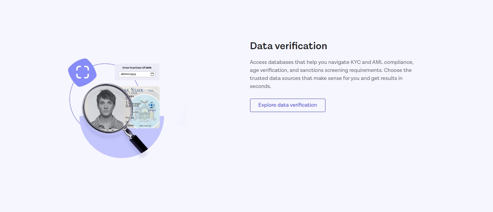Click the KYC and AML description paragraph
493x212 pixels.
click(x=331, y=74)
